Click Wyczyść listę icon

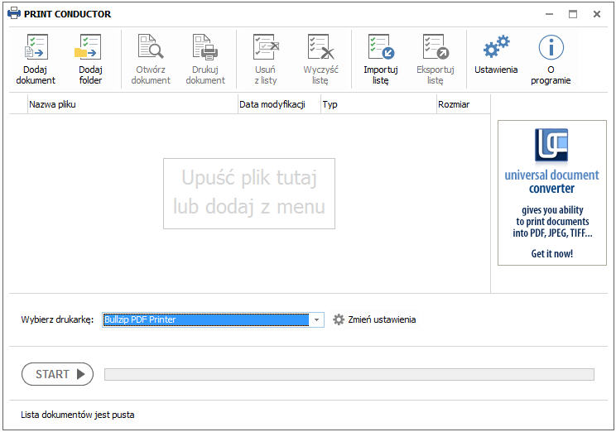pyautogui.click(x=320, y=48)
